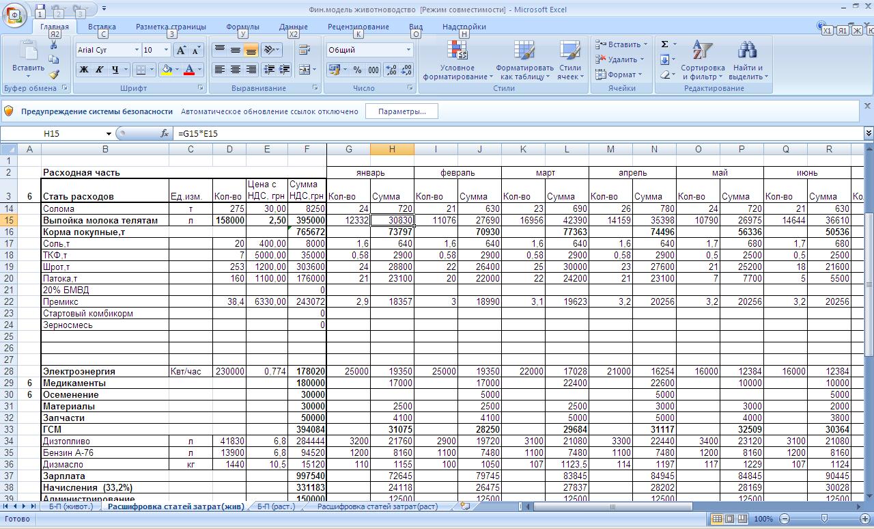
Task: Switch to the Вставка ribbon tab
Action: (x=102, y=27)
